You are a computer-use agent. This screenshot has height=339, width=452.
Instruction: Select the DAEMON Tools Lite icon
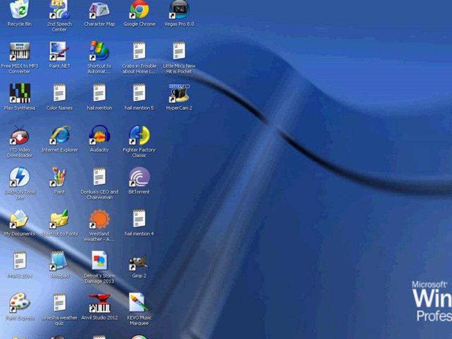20,177
